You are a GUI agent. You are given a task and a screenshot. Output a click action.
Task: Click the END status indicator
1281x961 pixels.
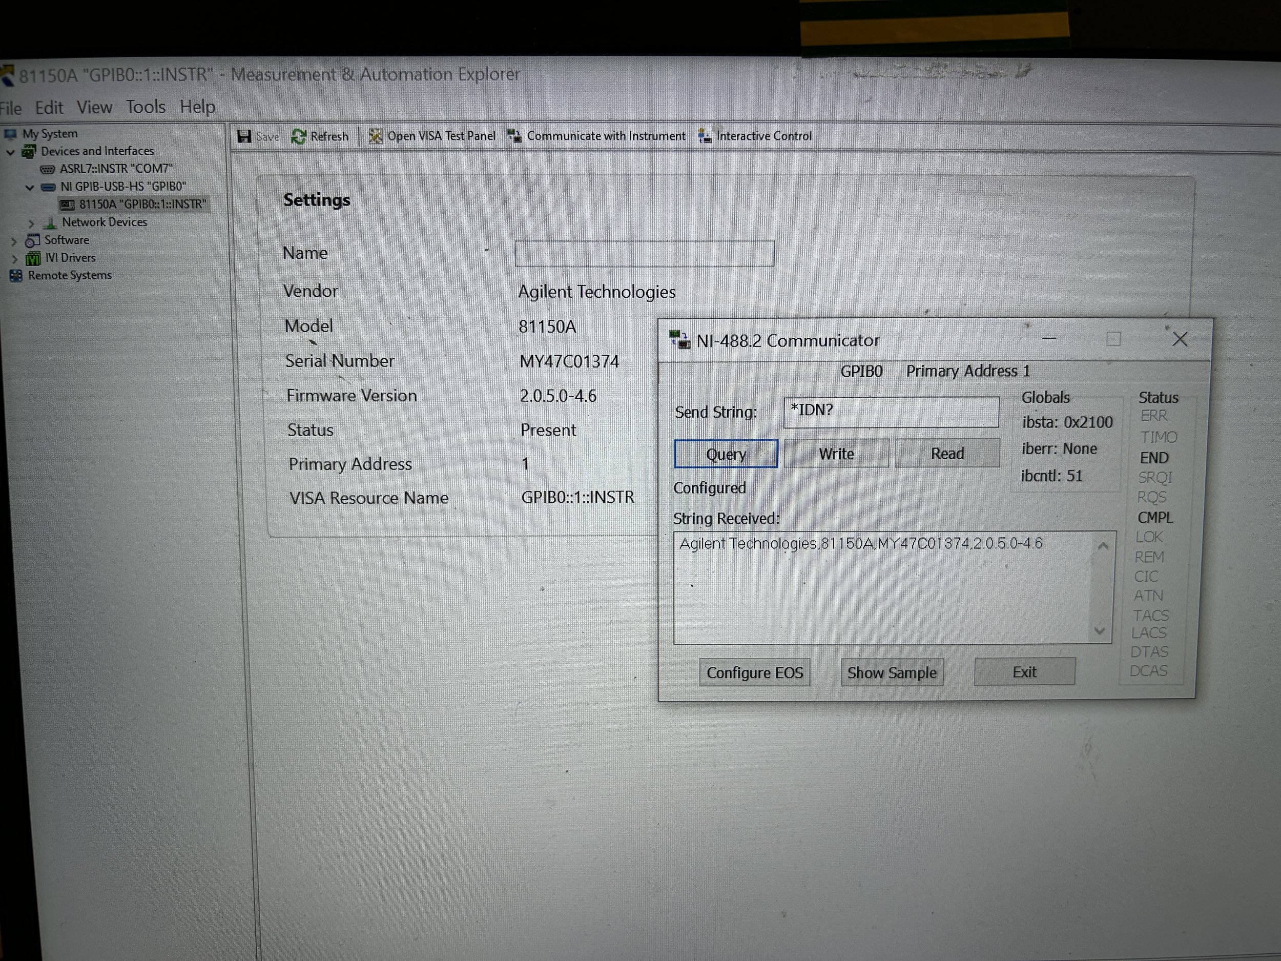[1154, 458]
